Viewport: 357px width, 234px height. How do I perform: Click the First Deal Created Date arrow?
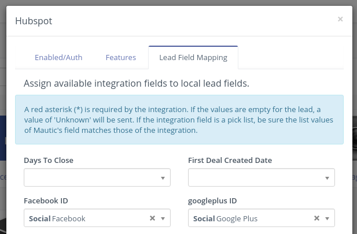pos(327,178)
